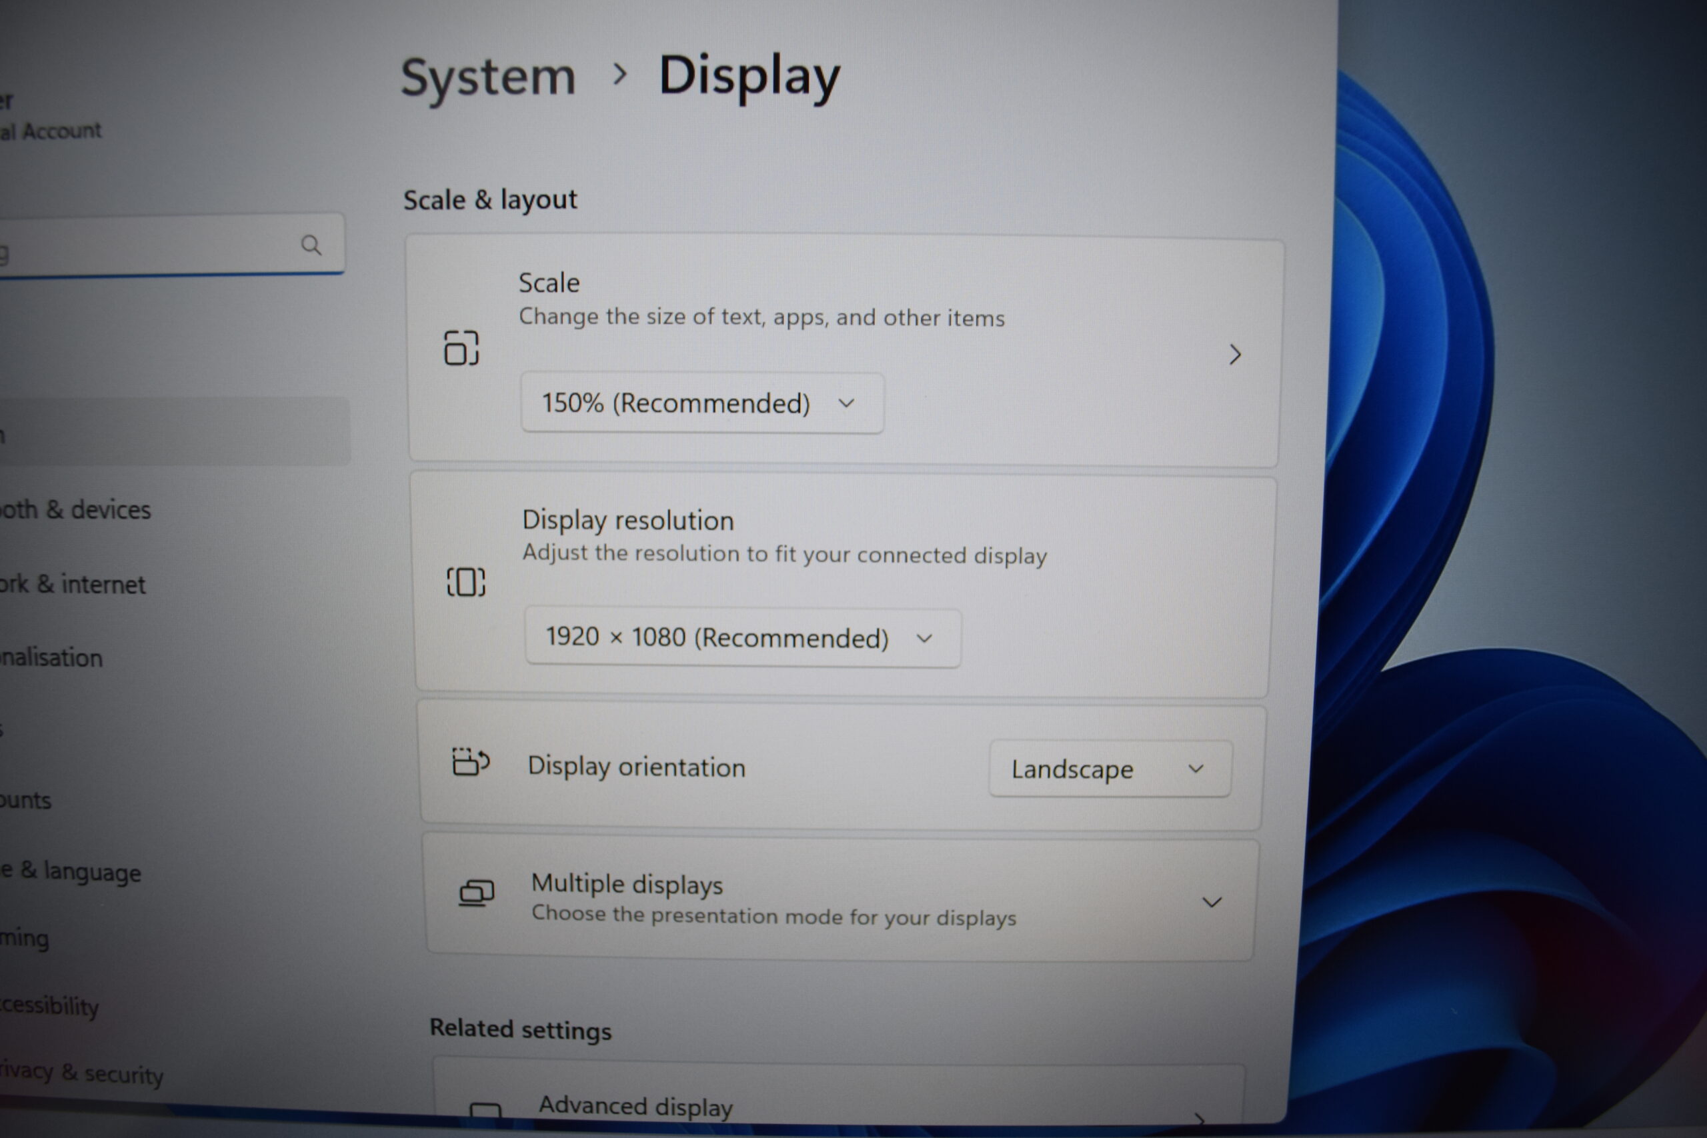
Task: Expand the Multiple displays section
Action: point(1212,903)
